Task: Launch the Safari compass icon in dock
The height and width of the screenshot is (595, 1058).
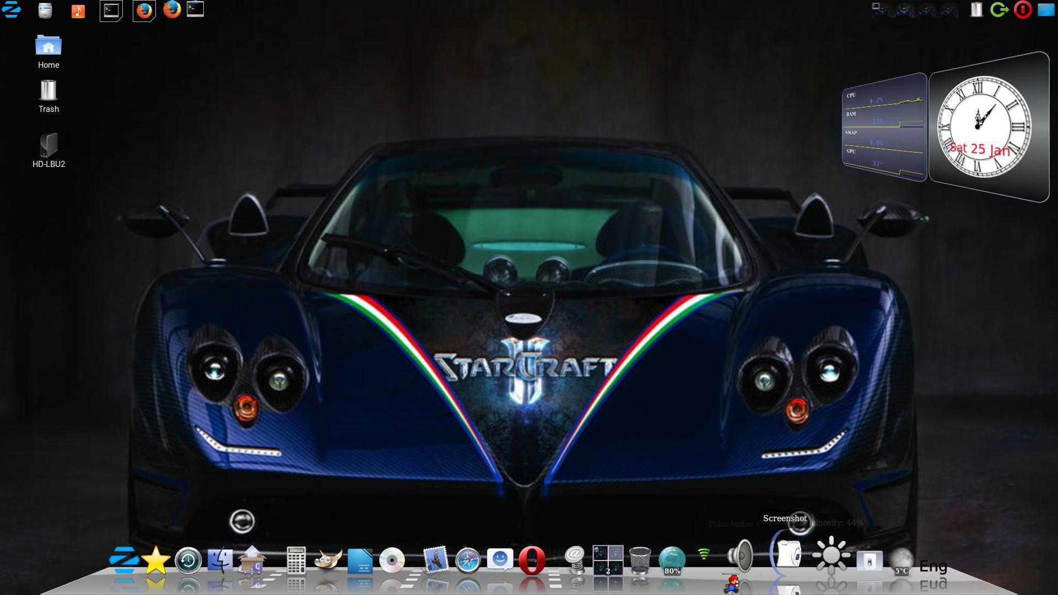Action: click(x=468, y=561)
